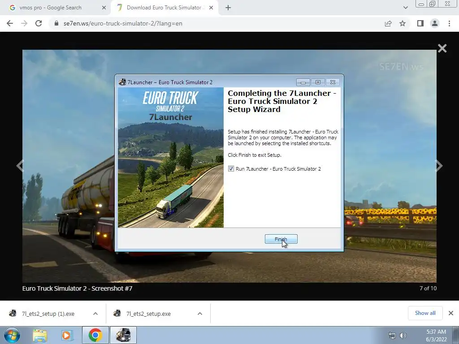Launch Windows Media Player from taskbar

pos(67,335)
